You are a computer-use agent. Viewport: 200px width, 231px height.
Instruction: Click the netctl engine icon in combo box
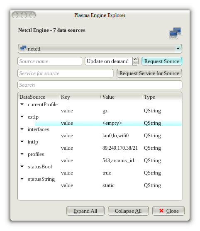tap(23, 49)
